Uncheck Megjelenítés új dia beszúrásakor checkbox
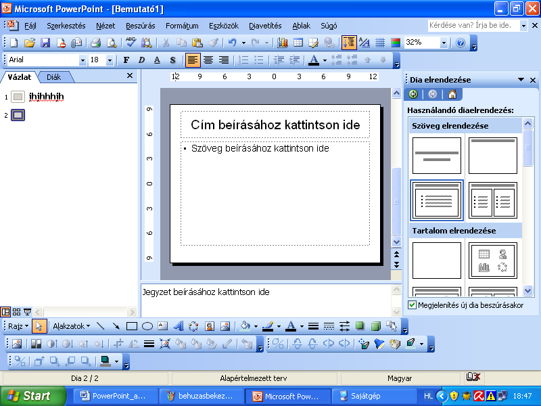Screen dimensions: 541x406 tap(412, 305)
